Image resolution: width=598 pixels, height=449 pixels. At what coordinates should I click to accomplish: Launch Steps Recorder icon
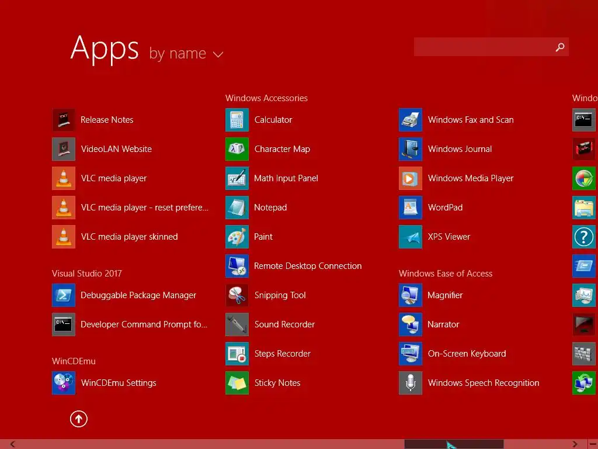pyautogui.click(x=237, y=354)
